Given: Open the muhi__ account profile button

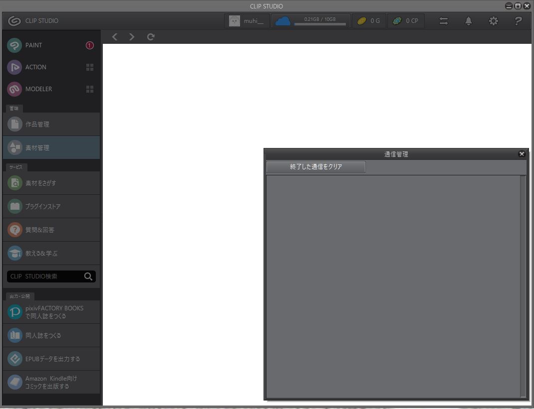Looking at the screenshot, I should click(247, 21).
